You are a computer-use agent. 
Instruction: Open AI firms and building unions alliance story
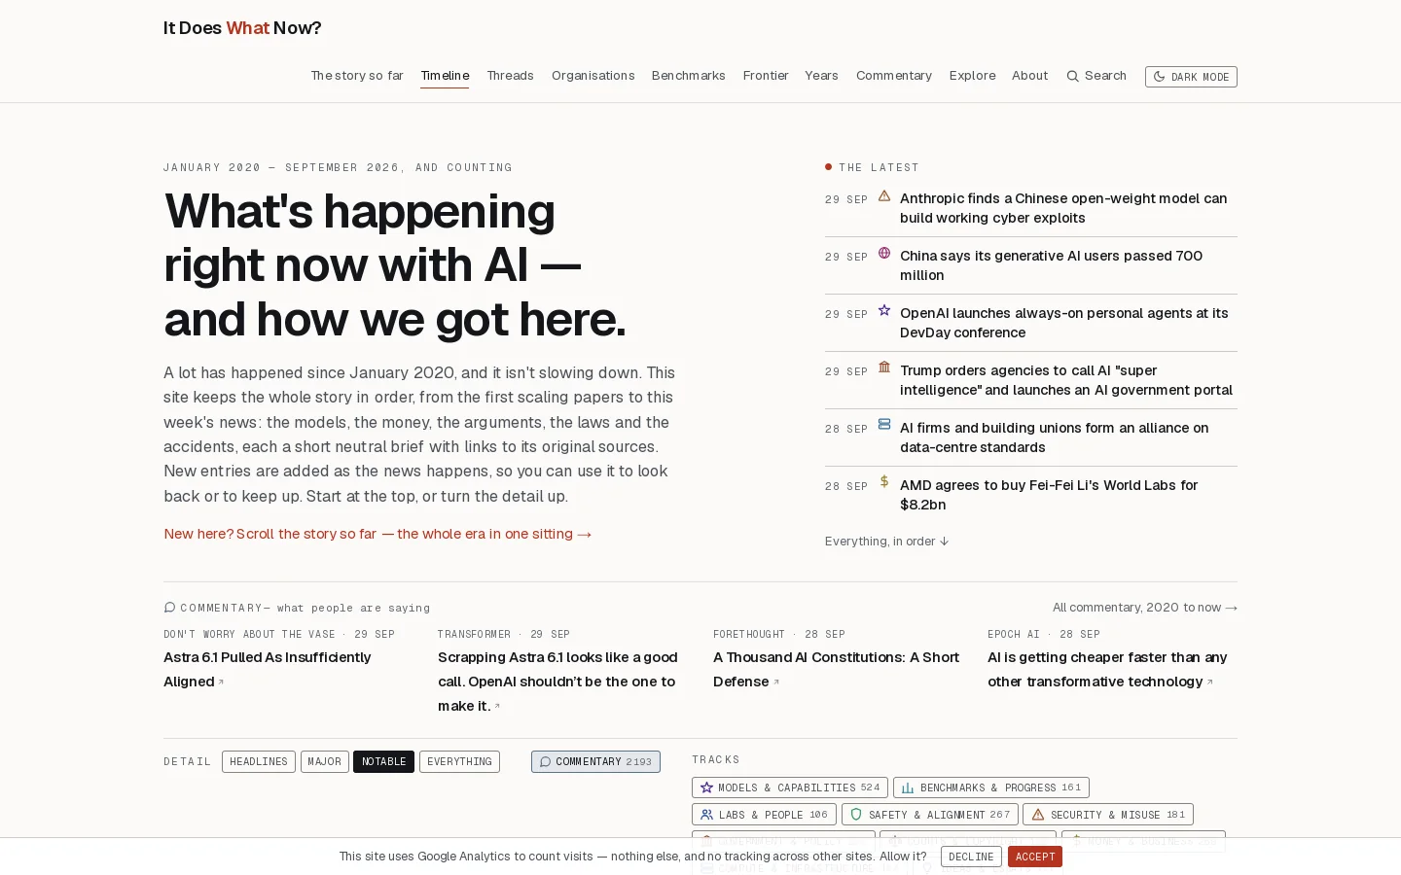[x=1054, y=437]
